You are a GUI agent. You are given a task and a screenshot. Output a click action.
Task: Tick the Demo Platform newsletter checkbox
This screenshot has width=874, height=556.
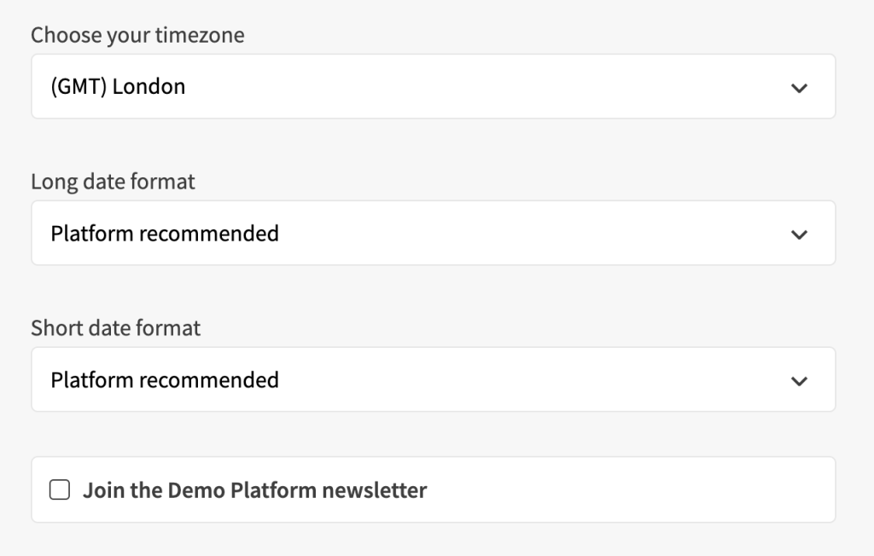[60, 490]
